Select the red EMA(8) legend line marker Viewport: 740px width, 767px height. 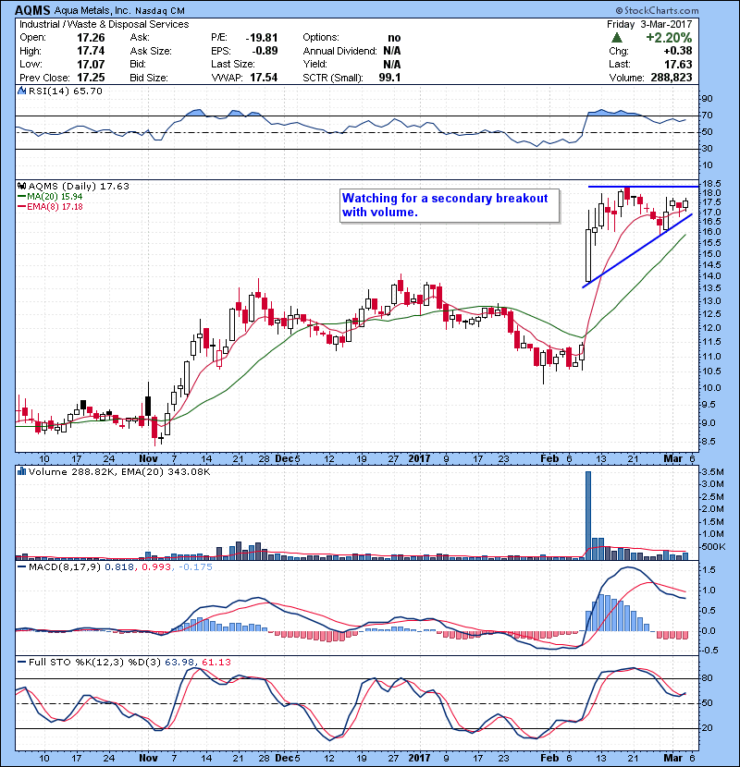21,207
